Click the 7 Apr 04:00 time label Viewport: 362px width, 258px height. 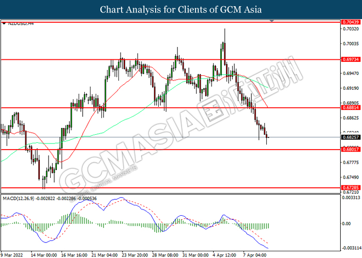255,255
